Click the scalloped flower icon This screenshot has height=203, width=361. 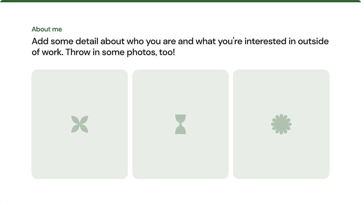coord(281,124)
